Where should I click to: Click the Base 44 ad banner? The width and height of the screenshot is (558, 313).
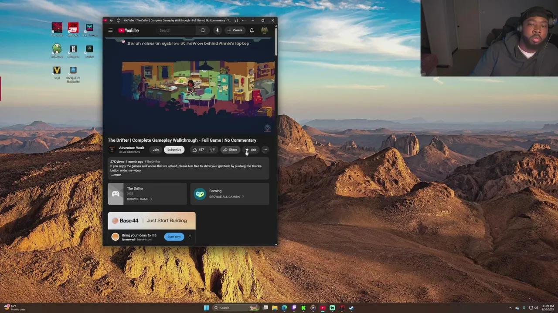pyautogui.click(x=152, y=220)
